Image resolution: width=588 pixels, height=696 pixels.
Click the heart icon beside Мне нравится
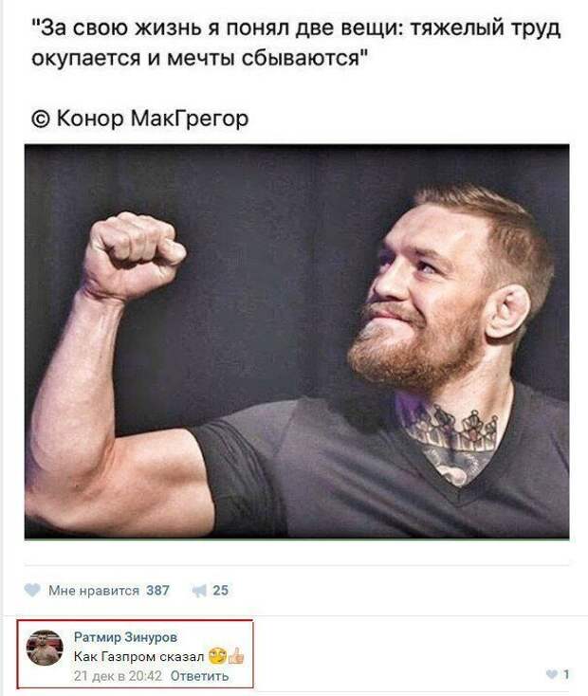coord(33,591)
